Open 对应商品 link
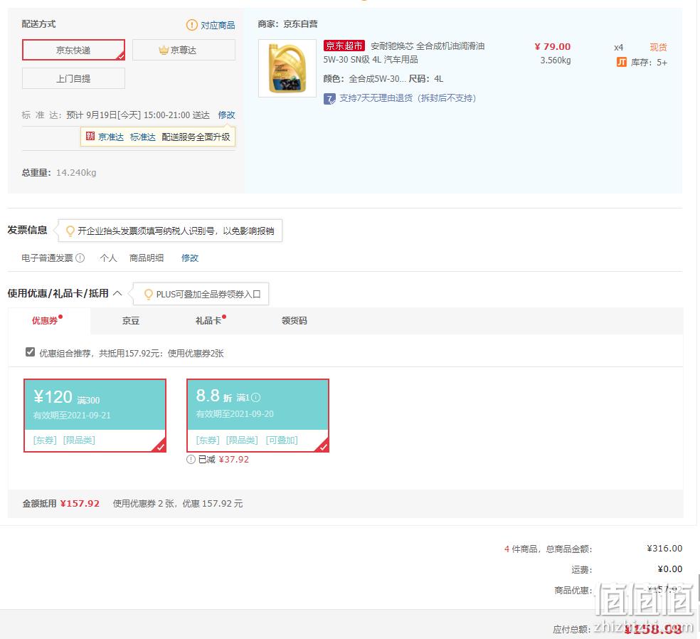This screenshot has height=639, width=700. [218, 25]
